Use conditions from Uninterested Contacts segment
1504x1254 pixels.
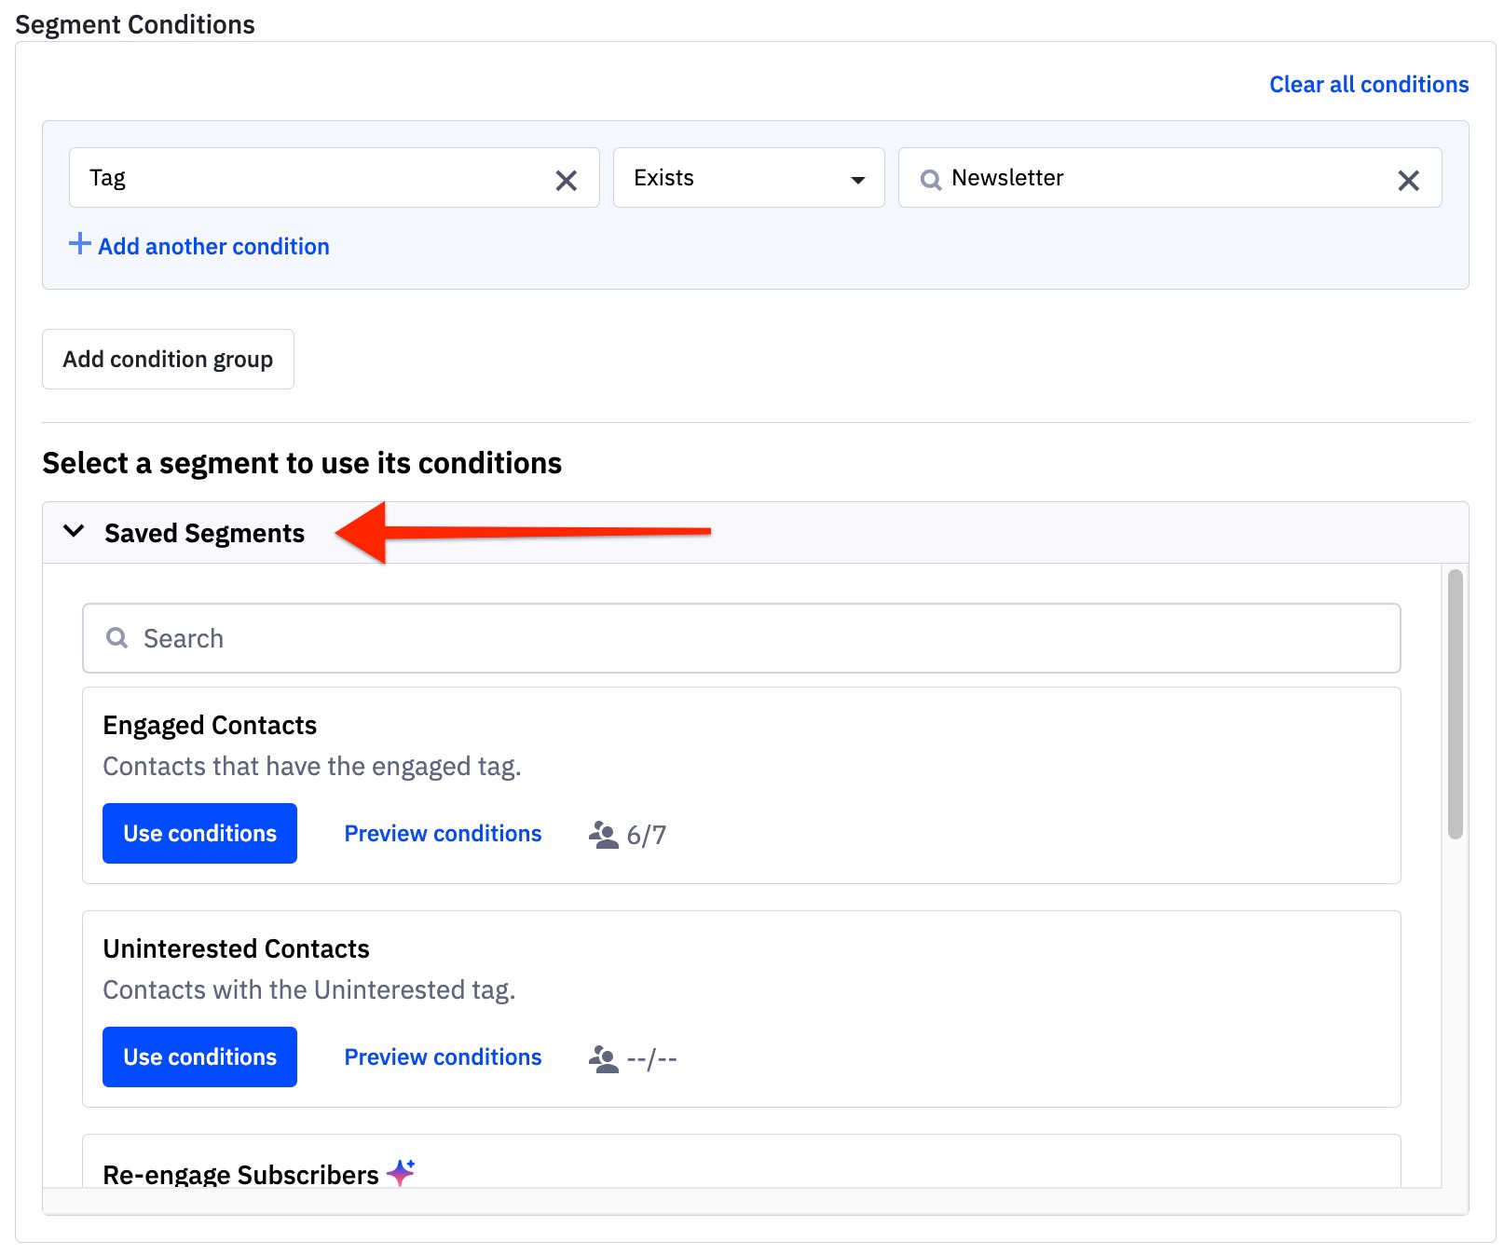(198, 1056)
